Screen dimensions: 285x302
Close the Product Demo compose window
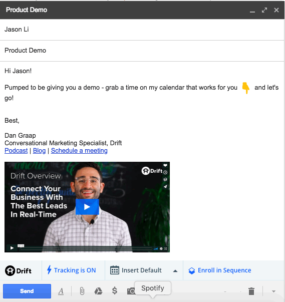276,10
